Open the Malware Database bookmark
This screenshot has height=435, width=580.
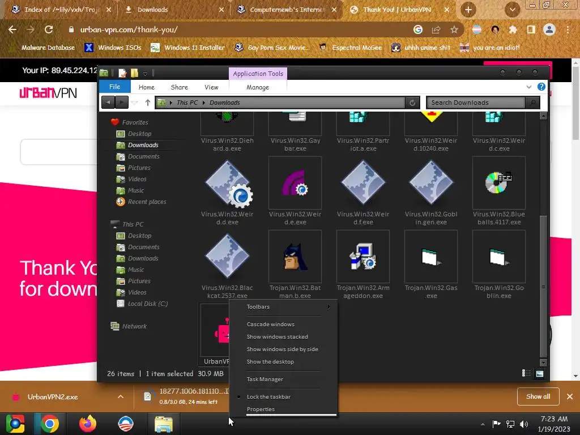[43, 48]
